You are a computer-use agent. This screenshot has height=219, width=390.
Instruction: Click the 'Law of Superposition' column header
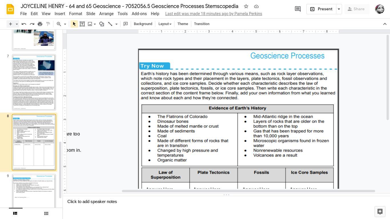pos(166,175)
